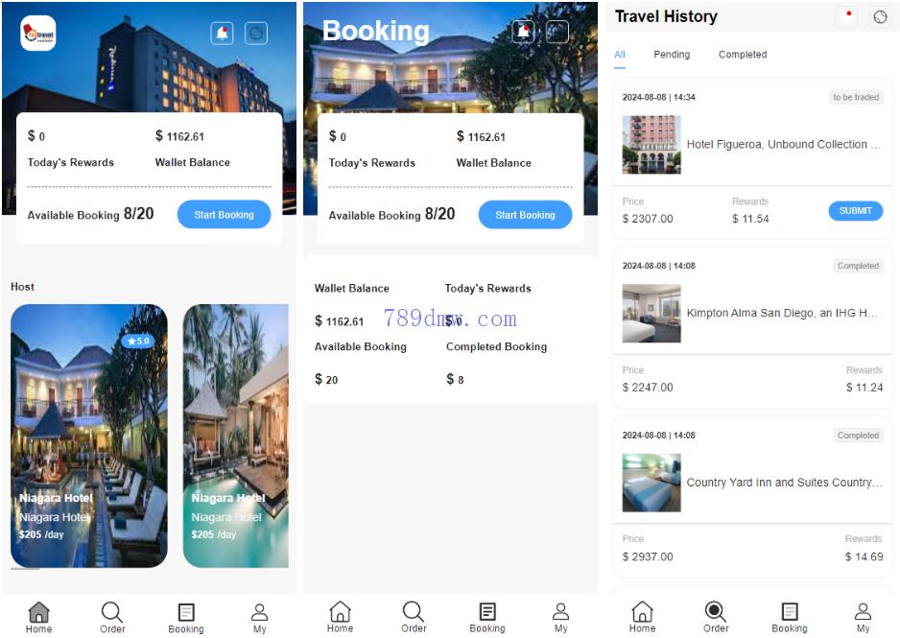The width and height of the screenshot is (900, 638).
Task: Open the Niagara Hotel card rated 5.0
Action: tap(89, 436)
